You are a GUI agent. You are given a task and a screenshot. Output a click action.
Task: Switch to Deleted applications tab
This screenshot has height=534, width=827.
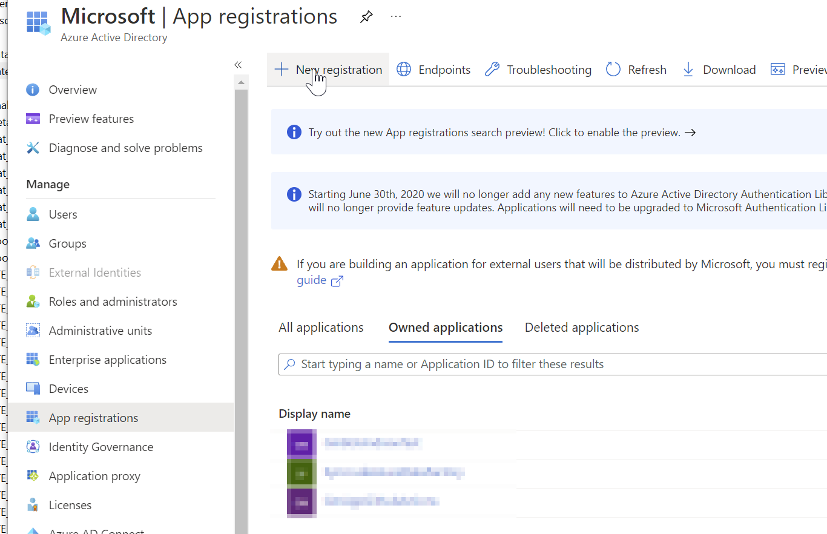pyautogui.click(x=582, y=328)
